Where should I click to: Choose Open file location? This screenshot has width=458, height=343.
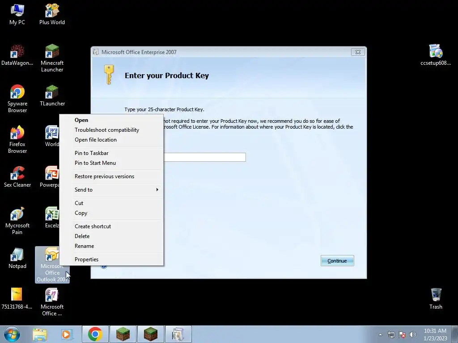tap(111, 140)
